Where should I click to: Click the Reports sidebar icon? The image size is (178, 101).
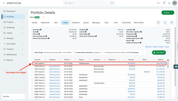pos(4,60)
